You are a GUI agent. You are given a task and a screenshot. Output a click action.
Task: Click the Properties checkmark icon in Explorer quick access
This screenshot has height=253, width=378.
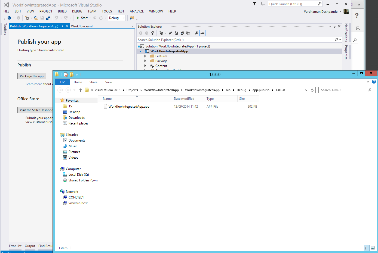66,74
